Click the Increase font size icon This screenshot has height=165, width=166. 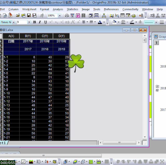(73, 22)
